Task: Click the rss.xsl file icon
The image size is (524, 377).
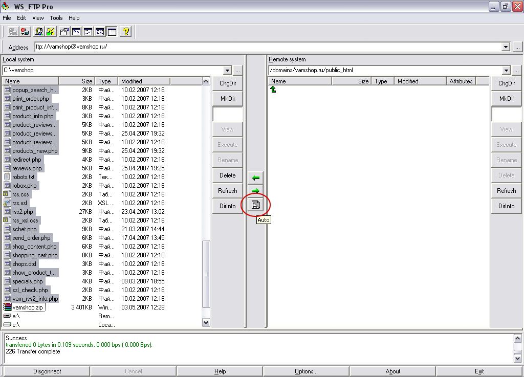Action: 7,203
